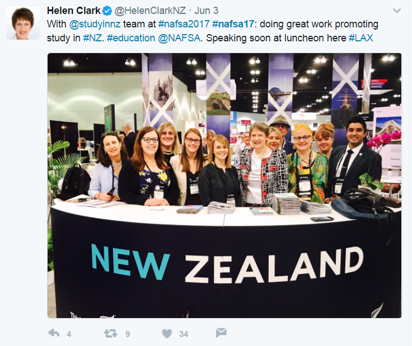Enlarge the New Zealand booth photo
Viewport: 412px width, 346px height.
point(224,186)
